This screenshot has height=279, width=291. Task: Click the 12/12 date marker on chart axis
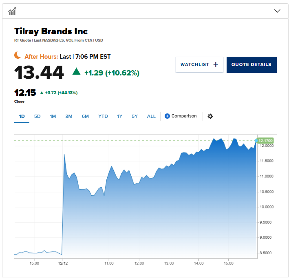62,263
